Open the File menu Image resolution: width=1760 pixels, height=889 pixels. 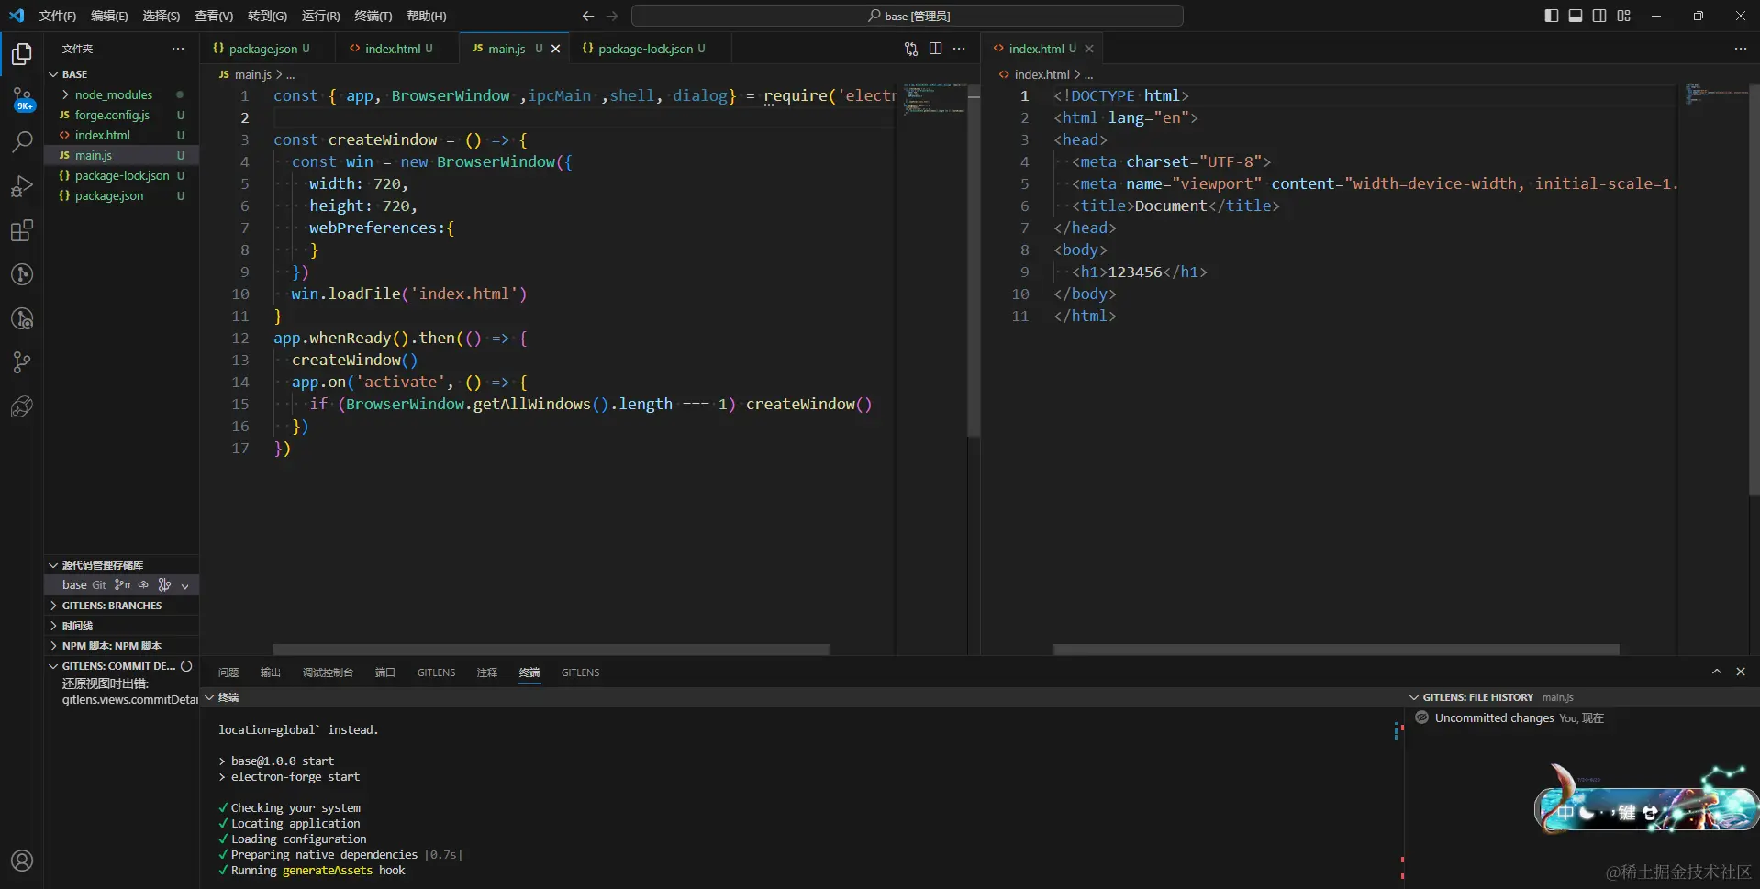[x=58, y=16]
